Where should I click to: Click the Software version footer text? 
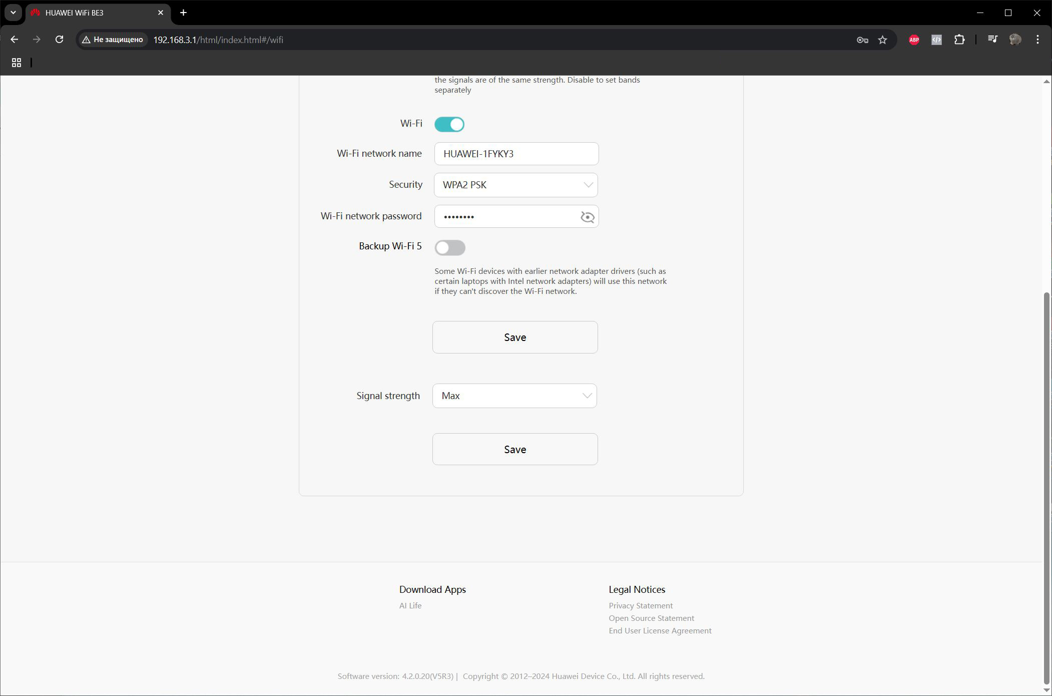click(395, 676)
